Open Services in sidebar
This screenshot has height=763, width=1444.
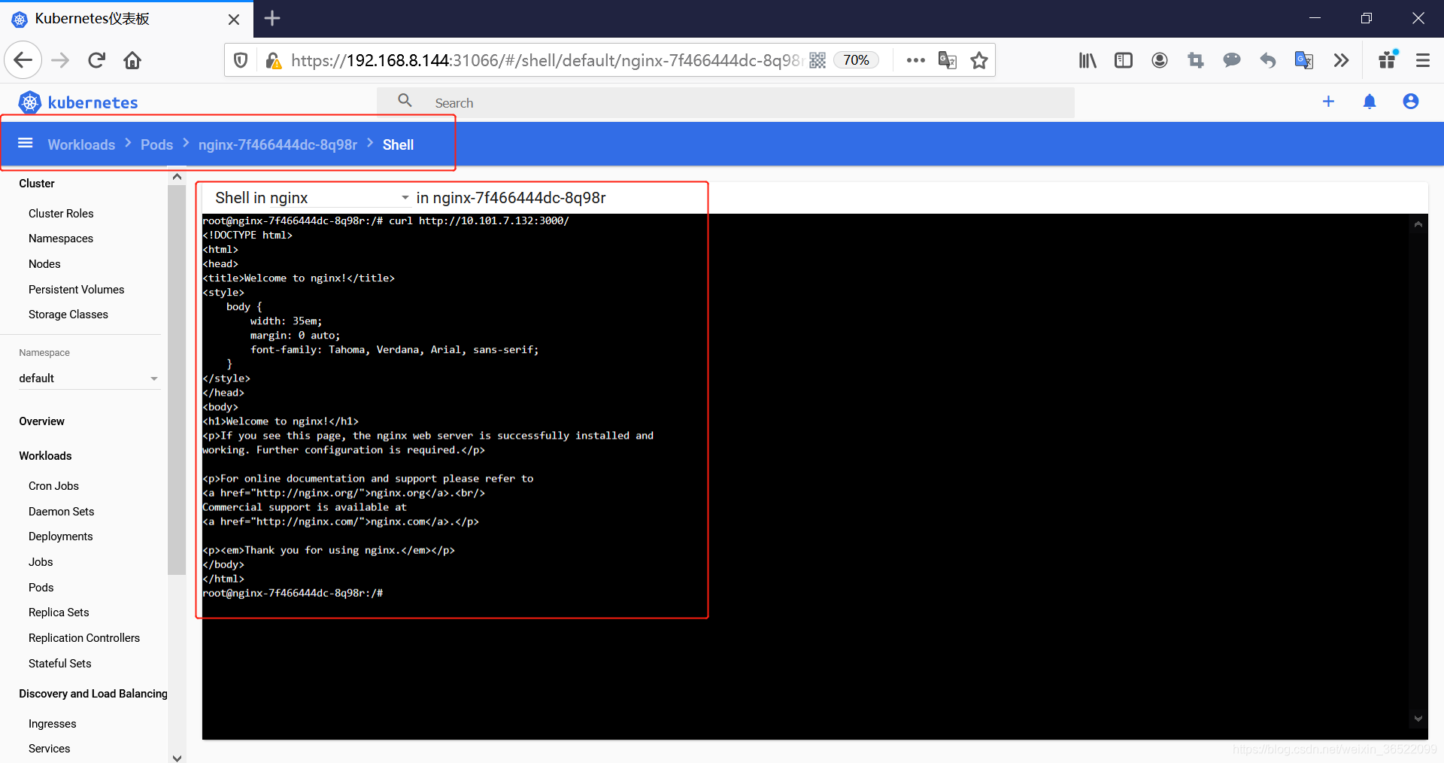(49, 749)
